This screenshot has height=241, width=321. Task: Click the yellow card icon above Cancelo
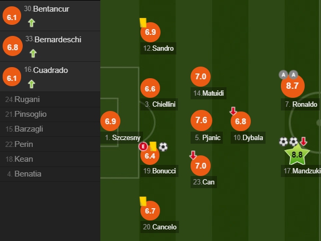click(x=143, y=201)
